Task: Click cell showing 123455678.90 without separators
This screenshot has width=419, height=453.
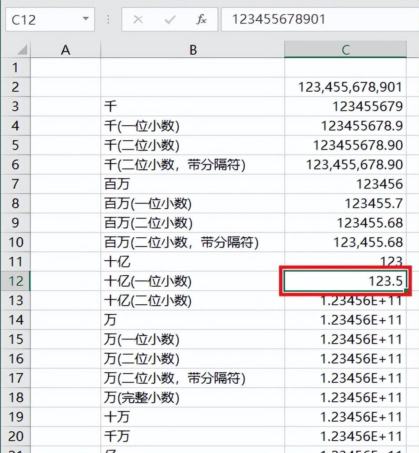Action: tap(345, 145)
